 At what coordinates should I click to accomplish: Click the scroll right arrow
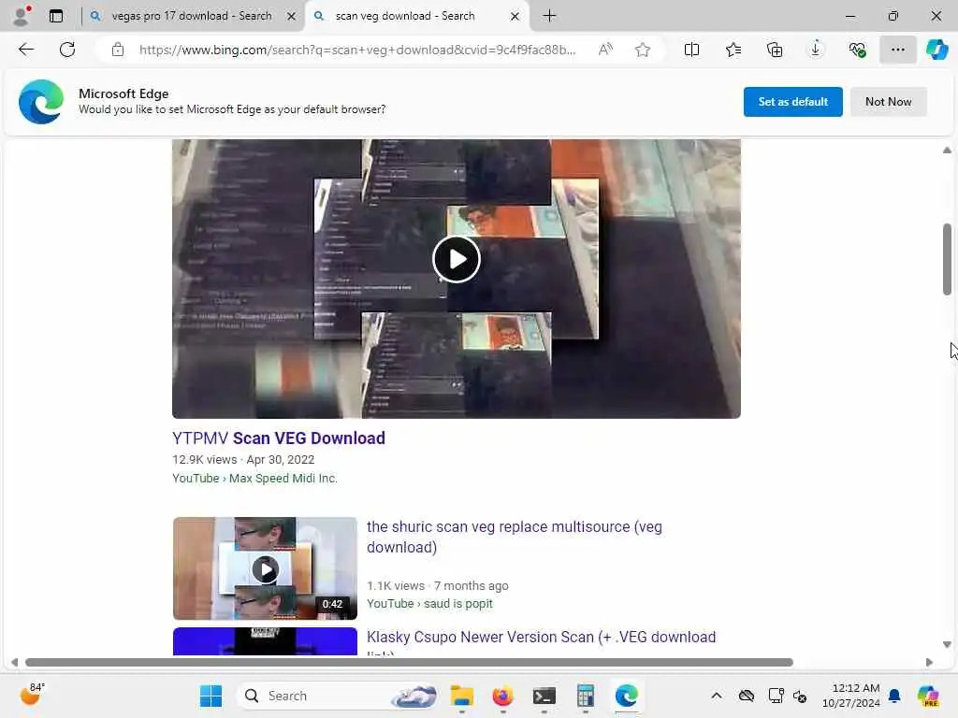tap(929, 663)
